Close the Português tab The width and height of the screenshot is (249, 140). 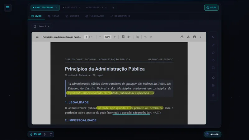80,7
